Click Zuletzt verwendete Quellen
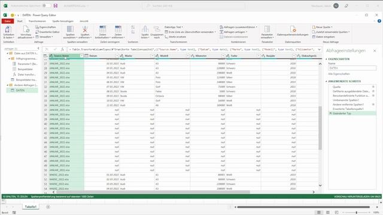This screenshot has height=215, width=383. 331,32
